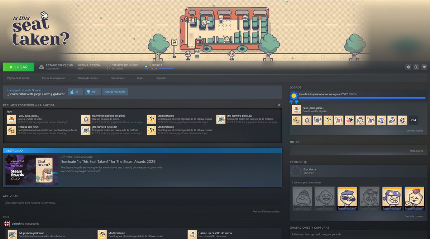This screenshot has width=430, height=239.
Task: Click ¡Mi primera película! text in summary's last column
Action: [x=239, y=116]
